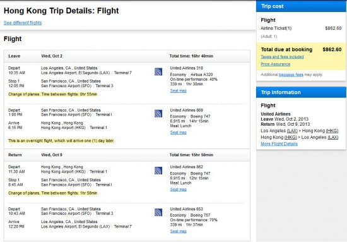Open More Flight Details link

pyautogui.click(x=279, y=144)
